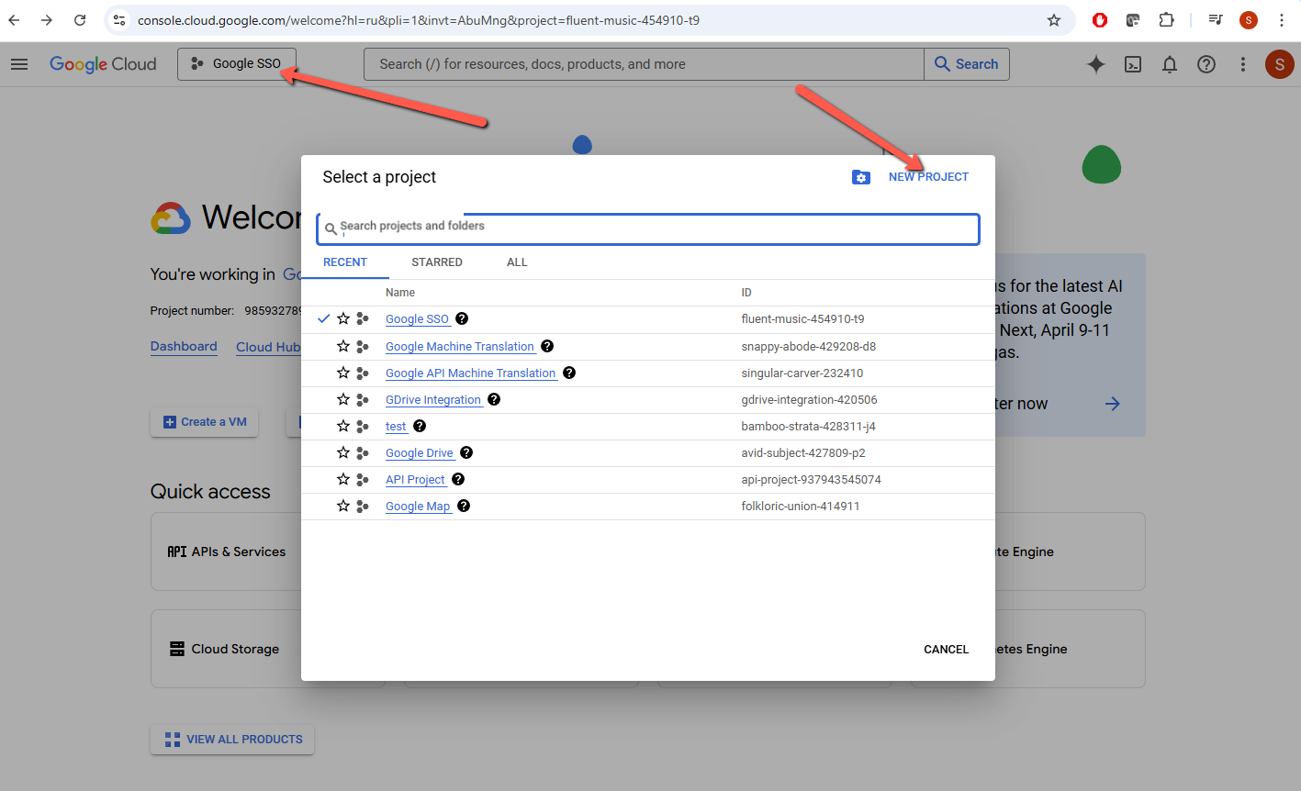Activate the Gemini AI sparkle icon
Image resolution: width=1301 pixels, height=791 pixels.
tap(1096, 64)
